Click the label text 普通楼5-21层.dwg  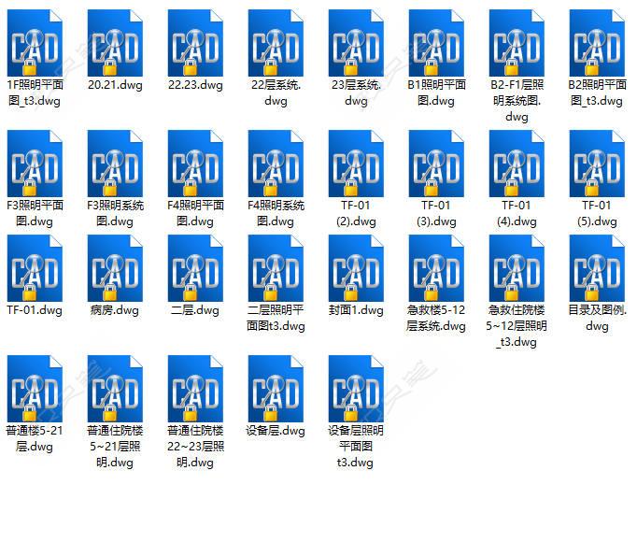(35, 438)
